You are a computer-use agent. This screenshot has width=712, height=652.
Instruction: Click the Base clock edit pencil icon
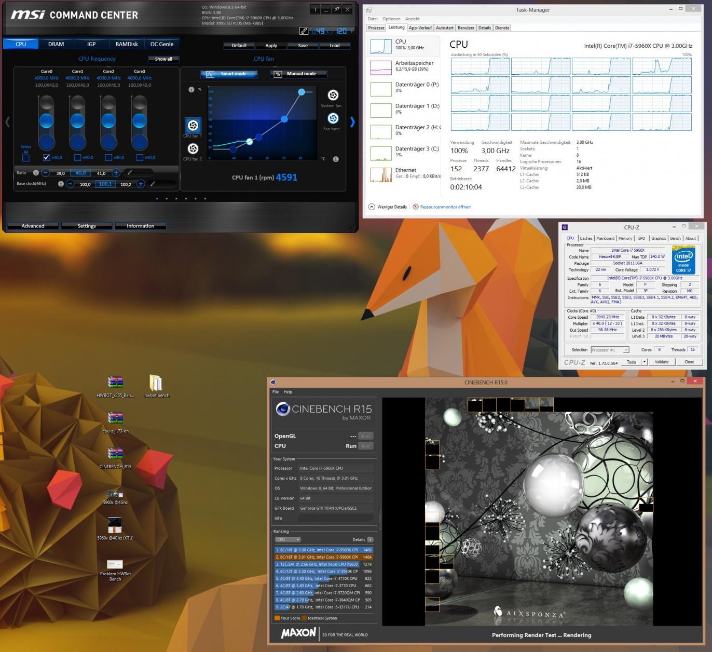(x=153, y=184)
